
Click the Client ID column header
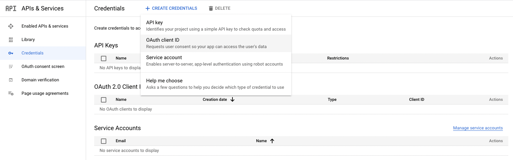tap(416, 99)
